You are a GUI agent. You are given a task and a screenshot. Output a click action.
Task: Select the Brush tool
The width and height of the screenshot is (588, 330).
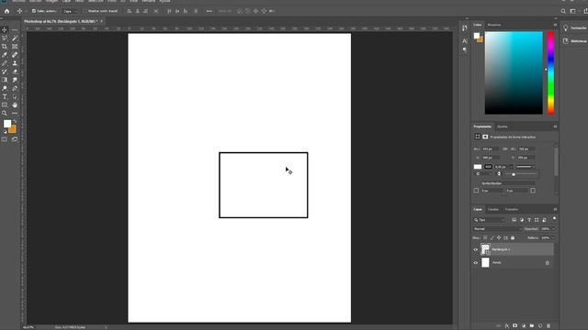(5, 63)
